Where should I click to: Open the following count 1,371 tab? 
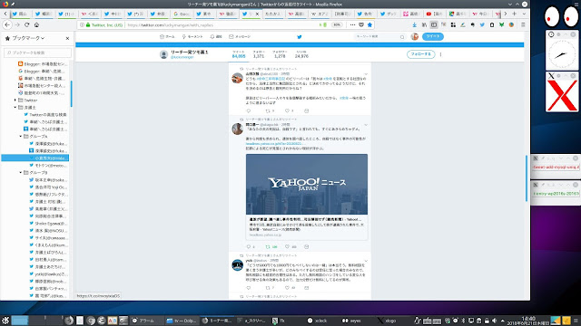click(259, 54)
